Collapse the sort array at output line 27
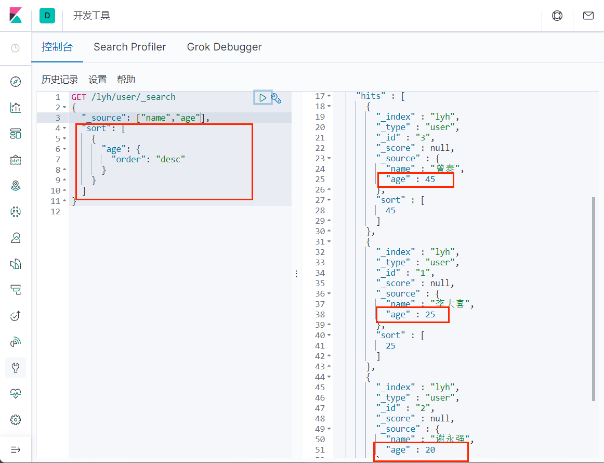Image resolution: width=604 pixels, height=463 pixels. click(x=329, y=200)
